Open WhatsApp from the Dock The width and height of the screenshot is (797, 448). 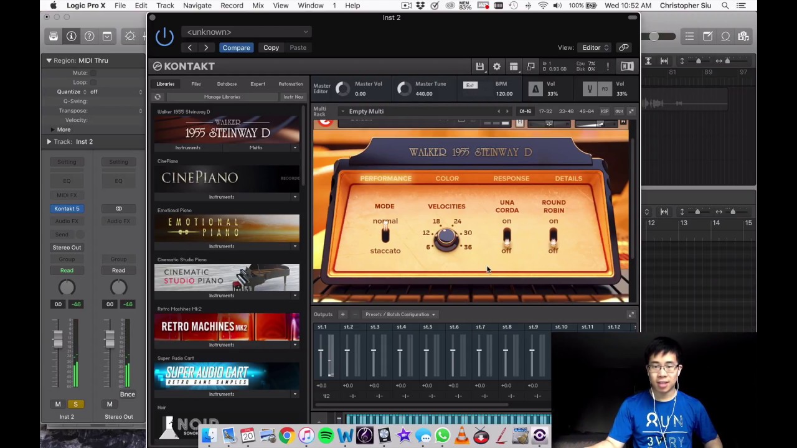click(443, 436)
